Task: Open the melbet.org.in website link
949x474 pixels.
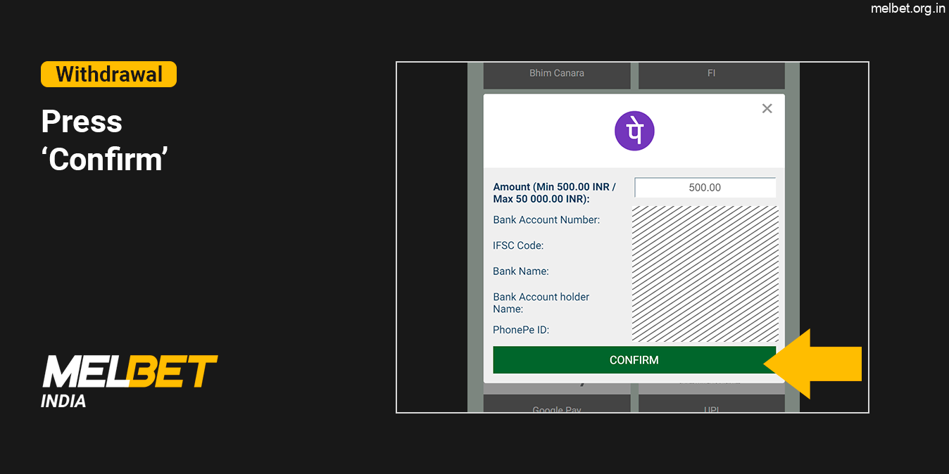Action: [908, 9]
